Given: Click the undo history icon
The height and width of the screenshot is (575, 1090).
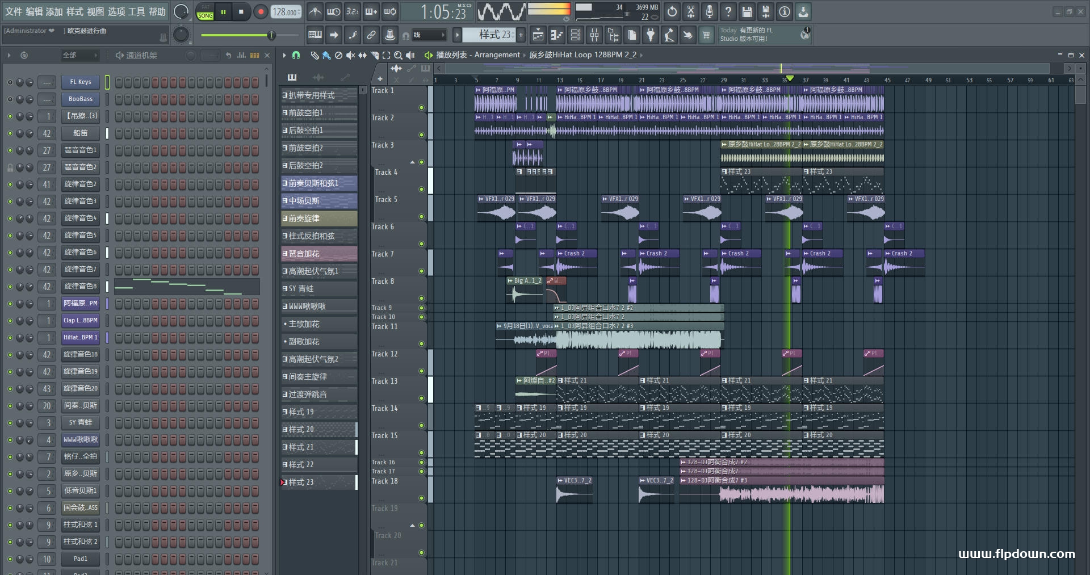Looking at the screenshot, I should 672,11.
